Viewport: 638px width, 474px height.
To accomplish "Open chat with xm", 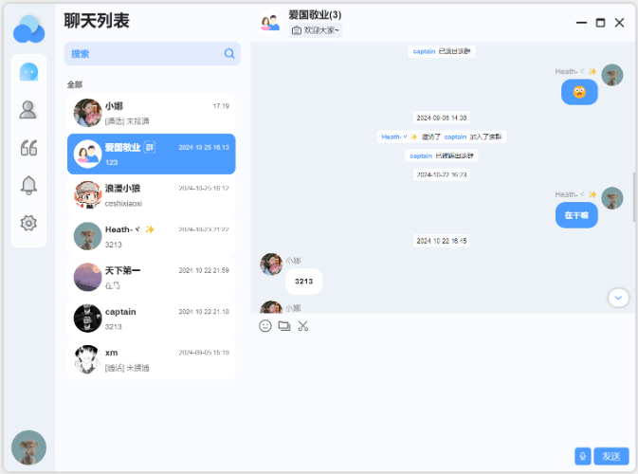I will point(152,359).
